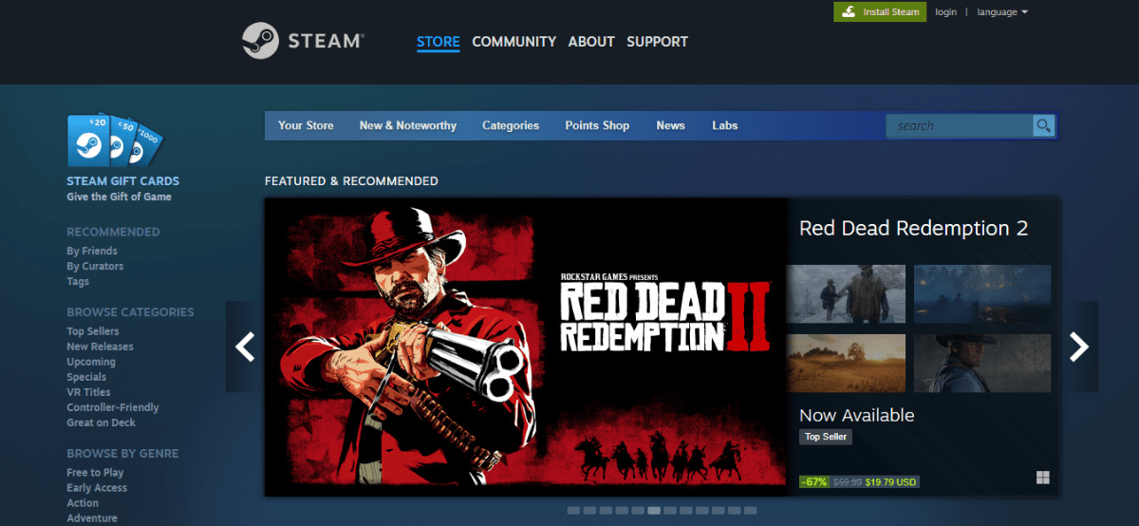Screen dimensions: 1139x526
Task: Click the FEATURED & RECOMMENDED heading
Action: click(351, 181)
